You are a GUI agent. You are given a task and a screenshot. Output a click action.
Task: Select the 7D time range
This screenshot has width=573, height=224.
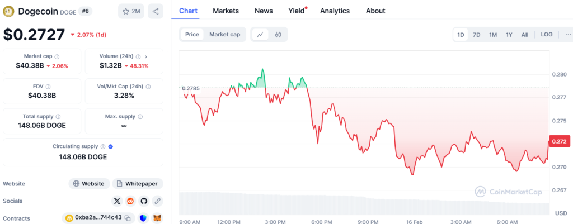477,35
